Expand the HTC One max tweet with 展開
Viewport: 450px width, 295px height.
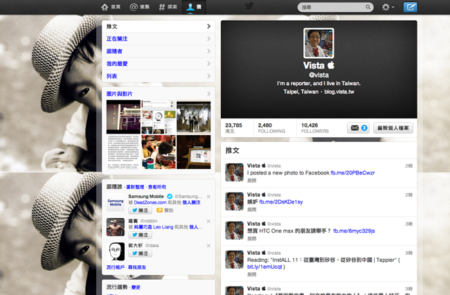(252, 239)
